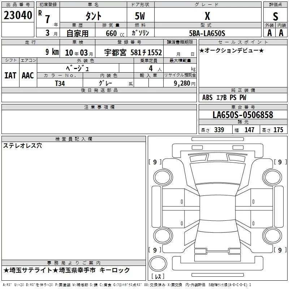The width and height of the screenshot is (289, 289).
Task: Click the 最大積載量 header
Action: click(x=180, y=60)
